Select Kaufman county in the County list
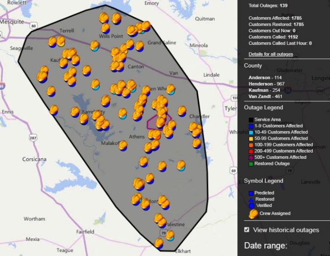 259,90
